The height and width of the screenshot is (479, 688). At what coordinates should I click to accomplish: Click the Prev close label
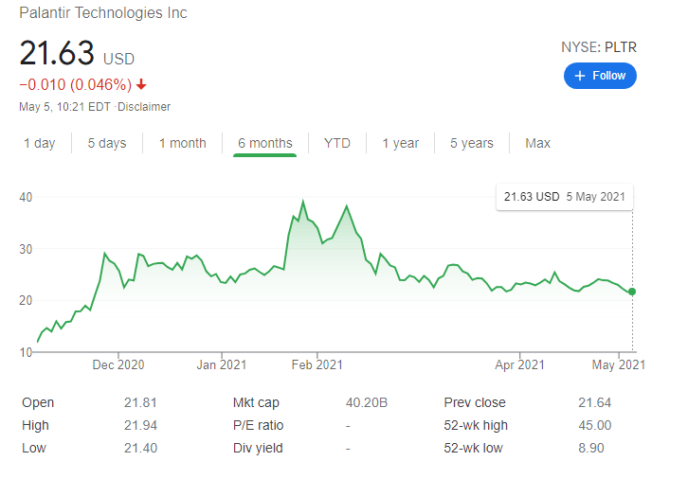coord(475,402)
